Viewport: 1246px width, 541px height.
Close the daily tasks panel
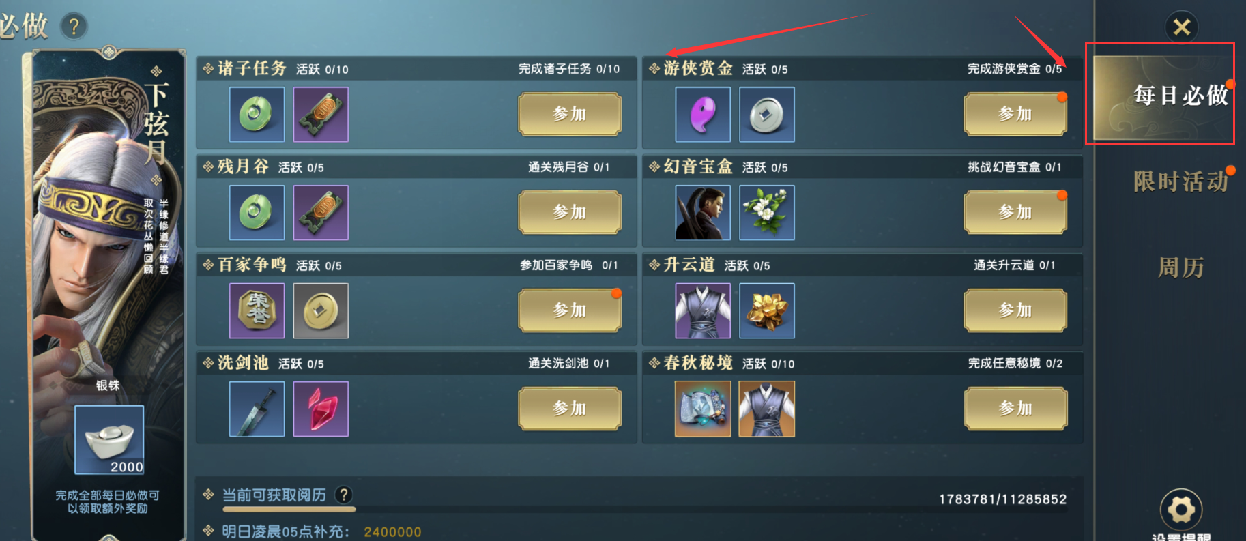click(1182, 27)
